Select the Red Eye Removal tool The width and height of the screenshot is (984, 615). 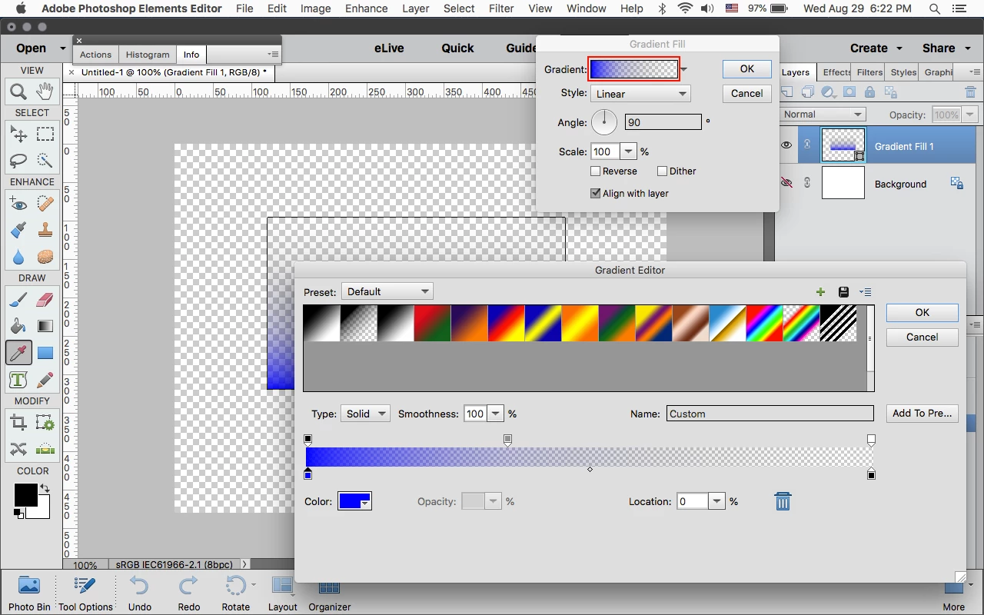(x=18, y=204)
